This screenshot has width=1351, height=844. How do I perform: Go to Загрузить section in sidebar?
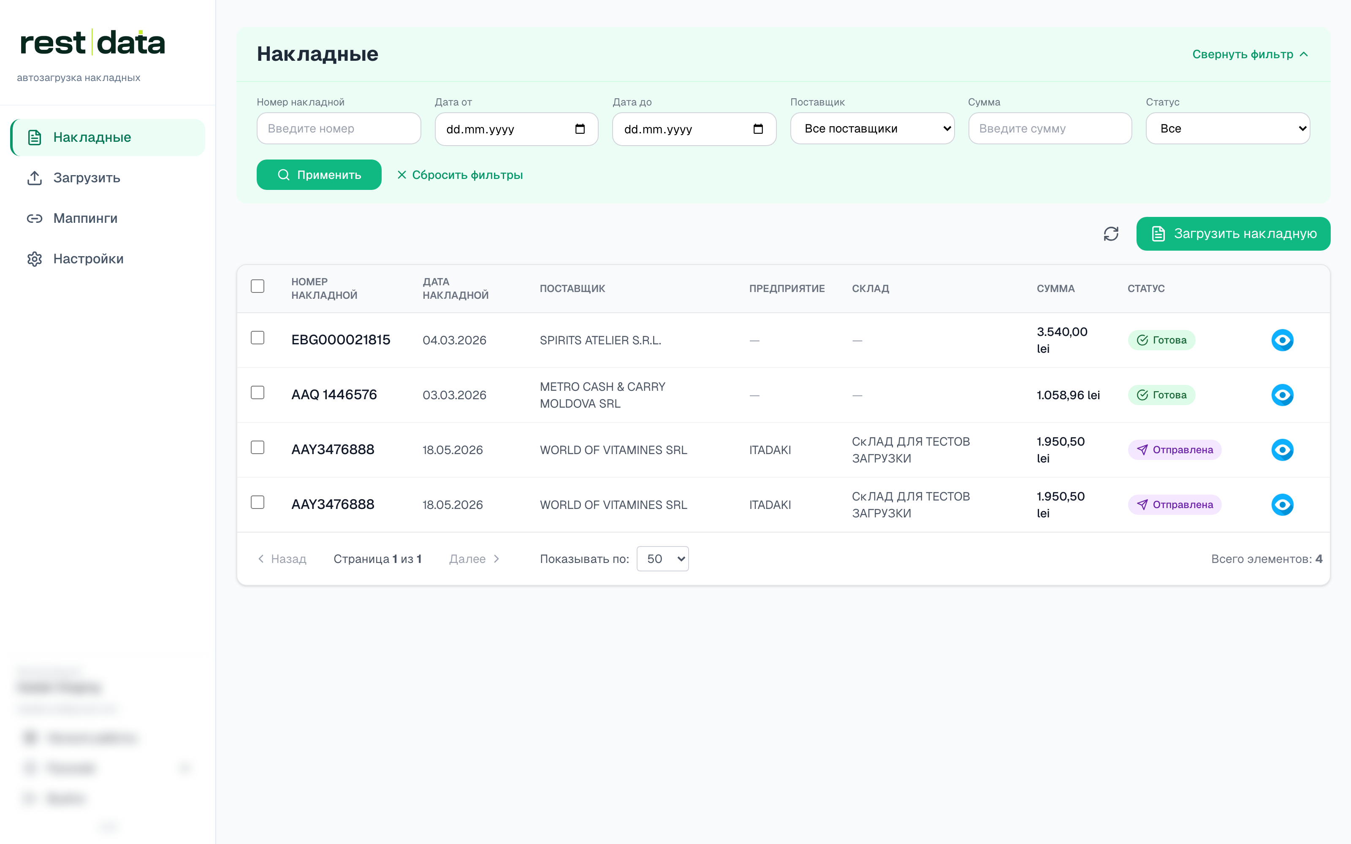point(108,178)
